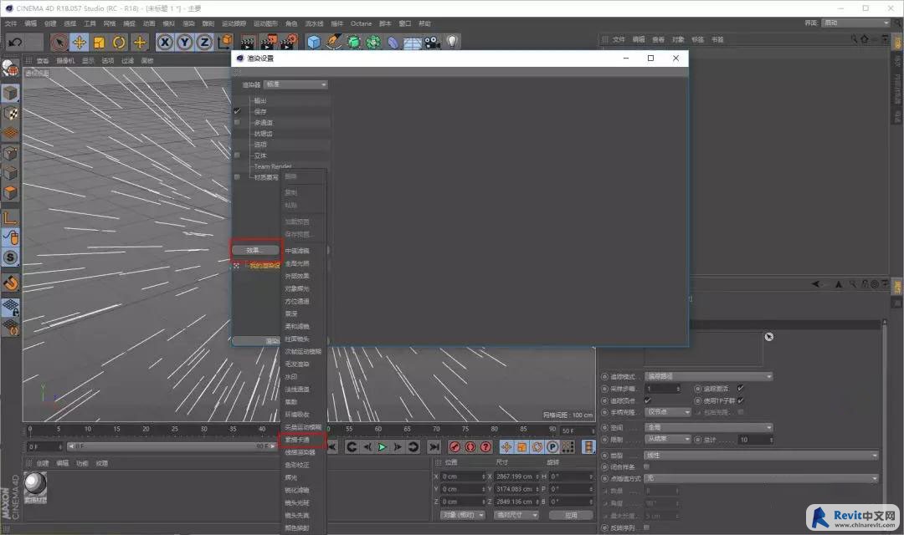Toggle the 追踪激活 checkbox
The width and height of the screenshot is (904, 535).
coord(740,389)
